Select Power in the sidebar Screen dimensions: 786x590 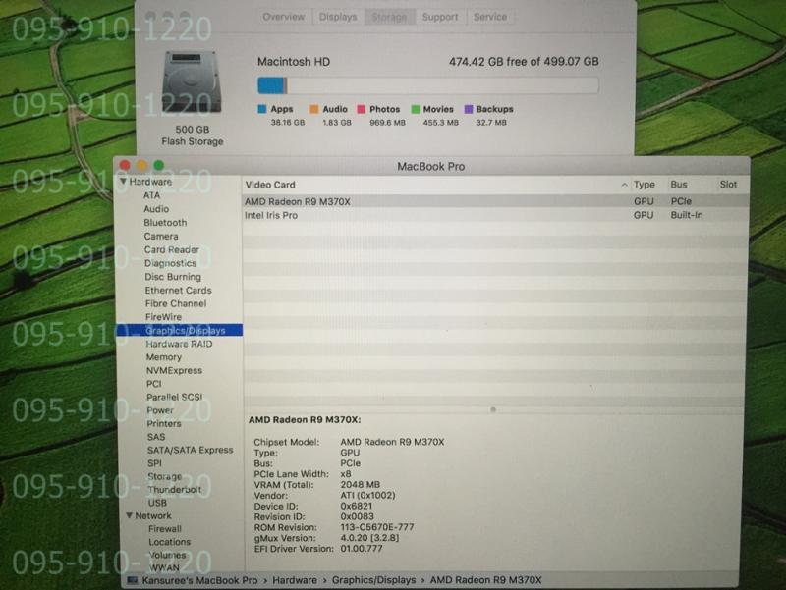160,410
